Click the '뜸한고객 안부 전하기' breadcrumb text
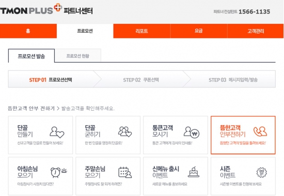 click(x=31, y=109)
